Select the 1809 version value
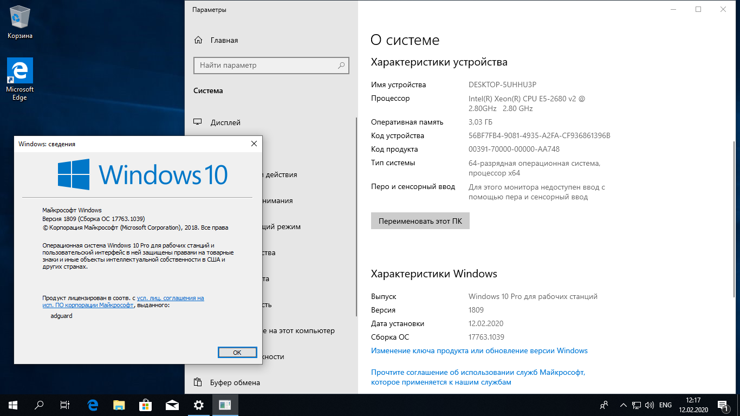 pos(476,310)
